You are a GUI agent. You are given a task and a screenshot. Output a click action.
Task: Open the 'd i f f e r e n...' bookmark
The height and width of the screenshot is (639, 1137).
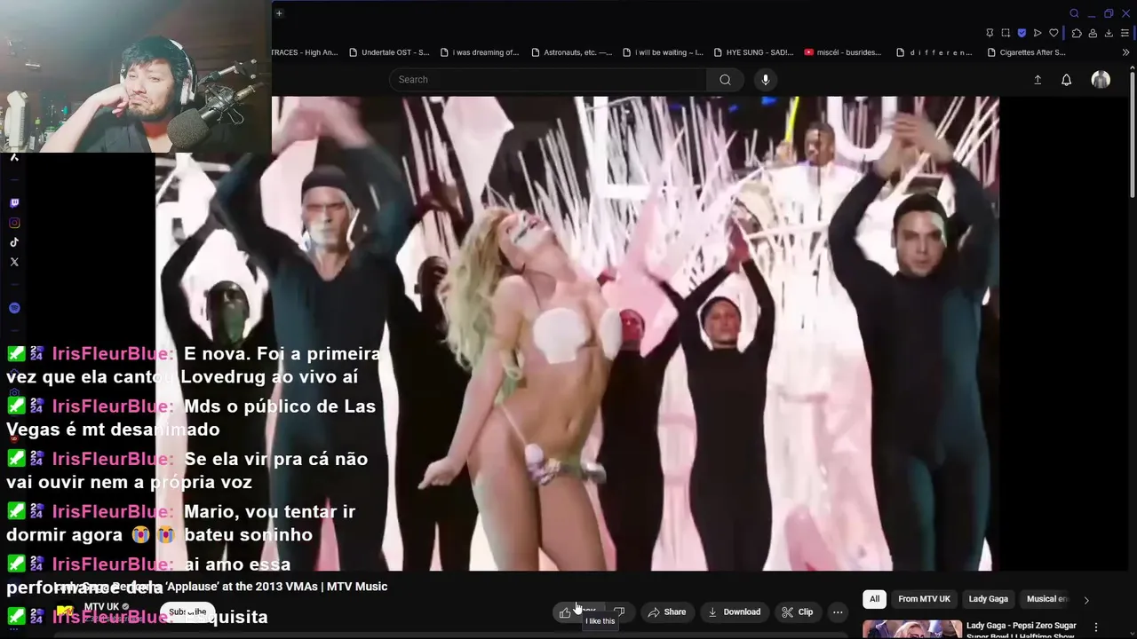coord(934,52)
